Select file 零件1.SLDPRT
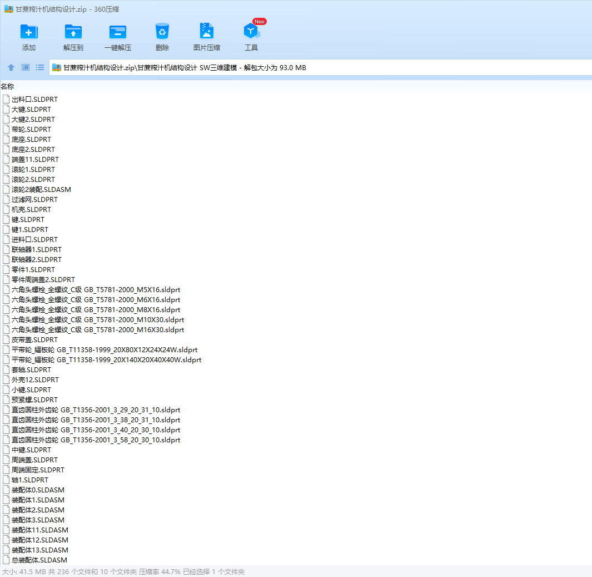Image resolution: width=592 pixels, height=577 pixels. [x=33, y=269]
